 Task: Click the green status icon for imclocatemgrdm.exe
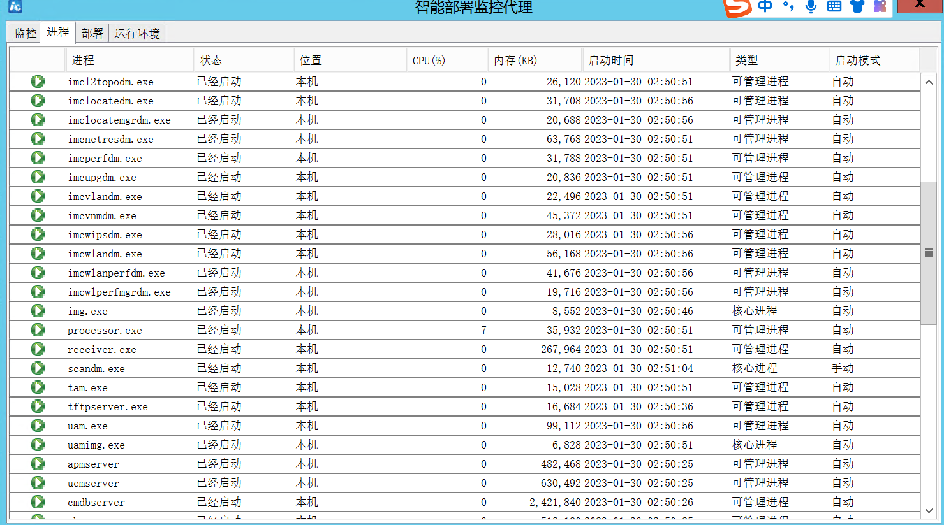click(38, 119)
